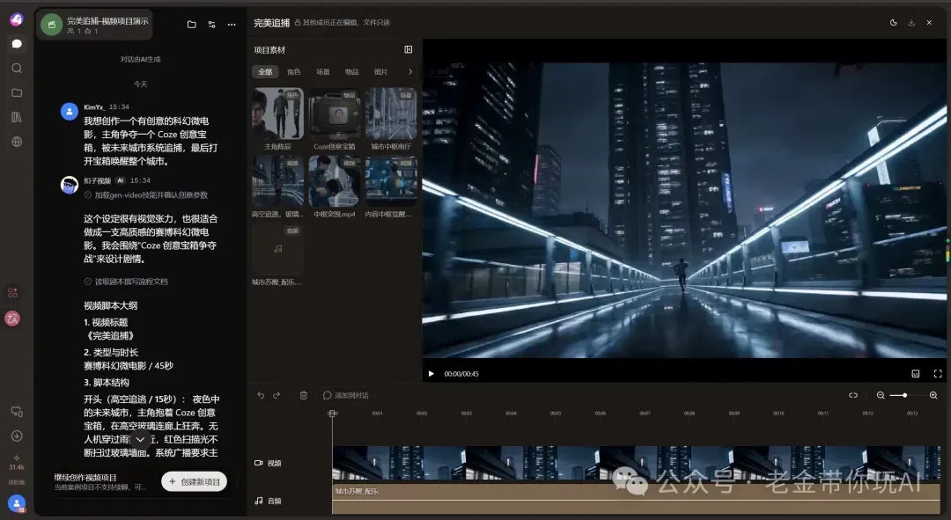Click the 扣子视频 AI avatar in chat

[x=70, y=185]
